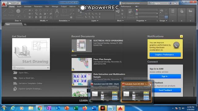
Task: Expand the Annotation panel
Action: [64, 21]
